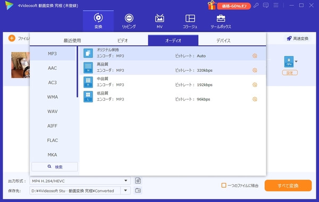
Task: Click the 4Videosoft logo icon
Action: (x=9, y=5)
